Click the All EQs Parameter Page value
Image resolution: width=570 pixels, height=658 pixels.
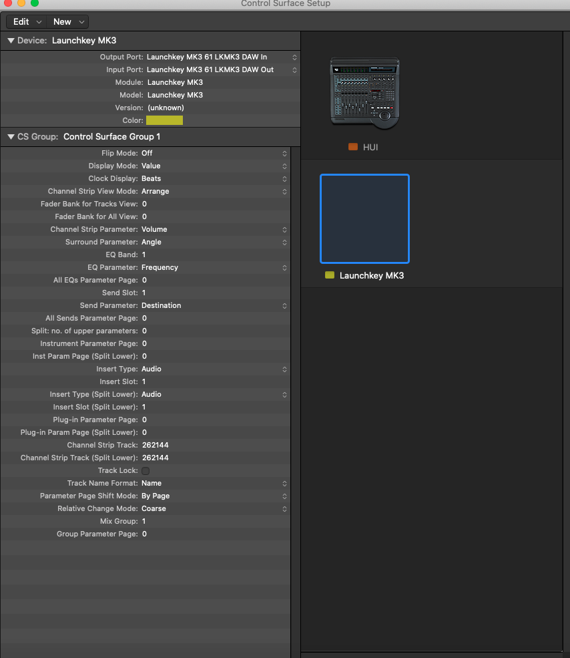click(144, 280)
